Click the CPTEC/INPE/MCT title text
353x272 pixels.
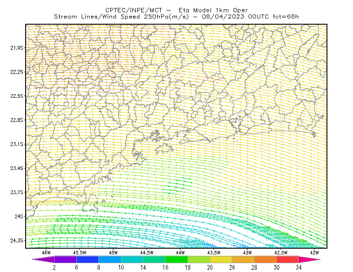[x=134, y=10]
